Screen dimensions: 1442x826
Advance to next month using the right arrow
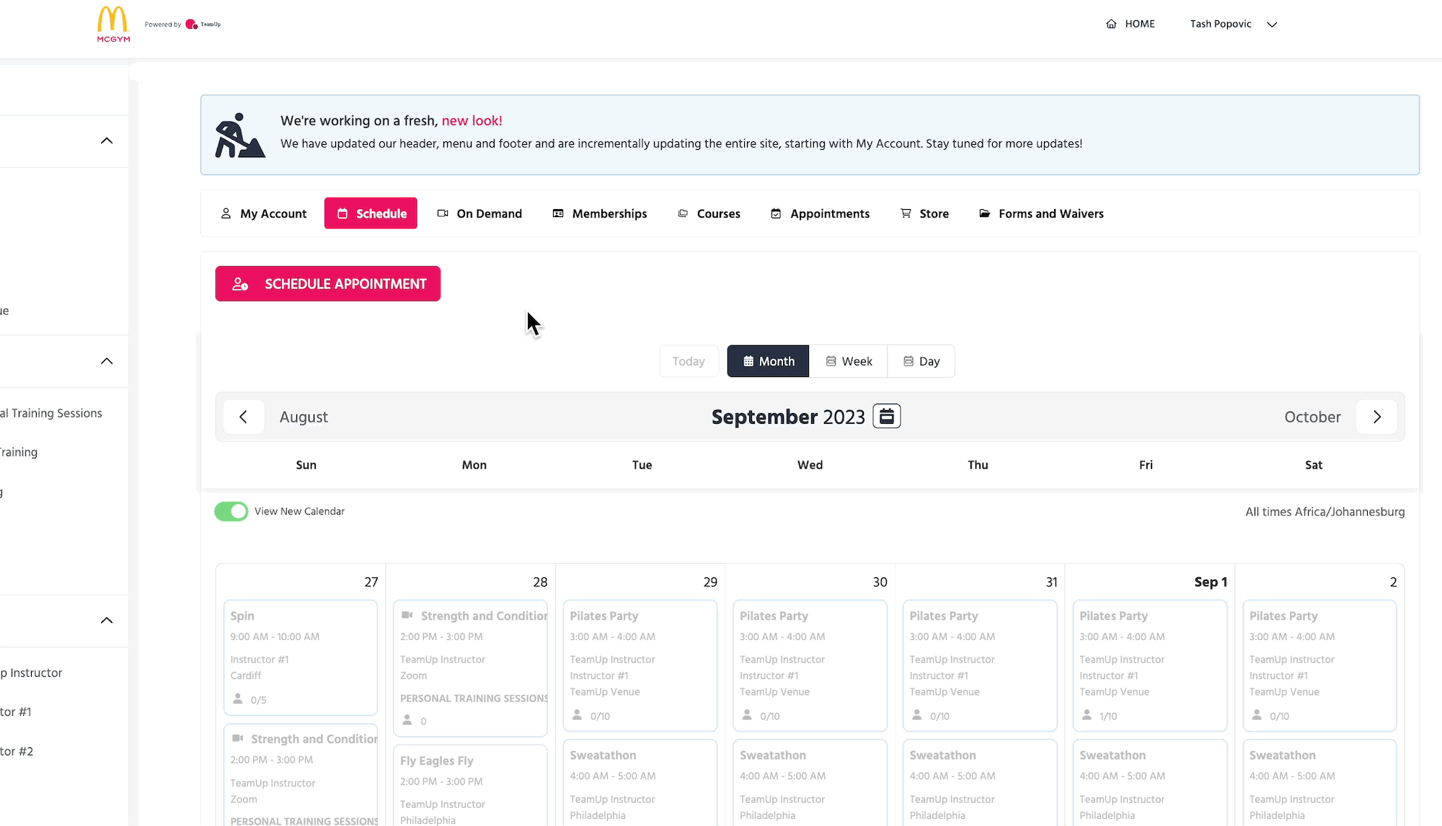(x=1376, y=417)
